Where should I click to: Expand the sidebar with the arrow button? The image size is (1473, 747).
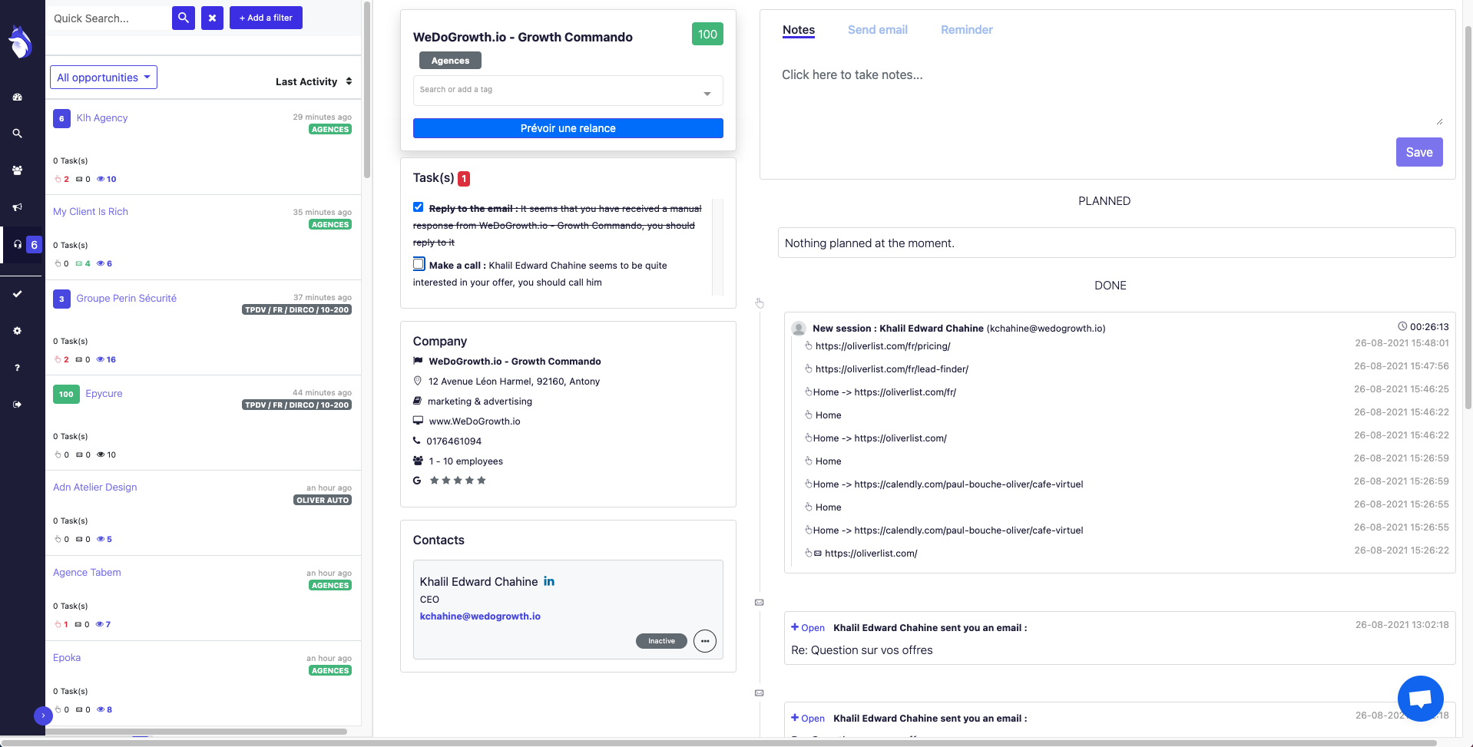click(43, 716)
